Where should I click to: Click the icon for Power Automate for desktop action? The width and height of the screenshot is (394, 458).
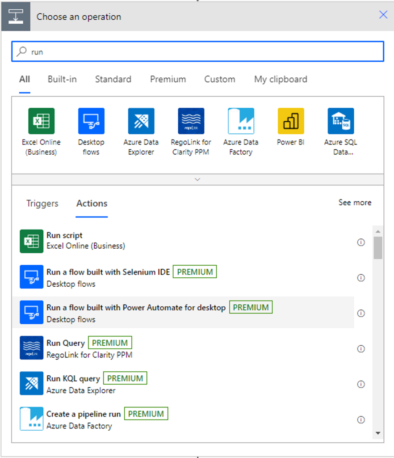click(x=32, y=312)
